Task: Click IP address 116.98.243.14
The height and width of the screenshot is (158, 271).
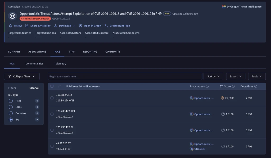Action: coord(64,95)
